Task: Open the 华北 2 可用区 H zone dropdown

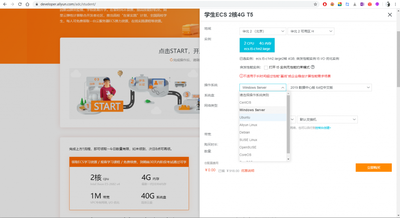Action: click(311, 31)
